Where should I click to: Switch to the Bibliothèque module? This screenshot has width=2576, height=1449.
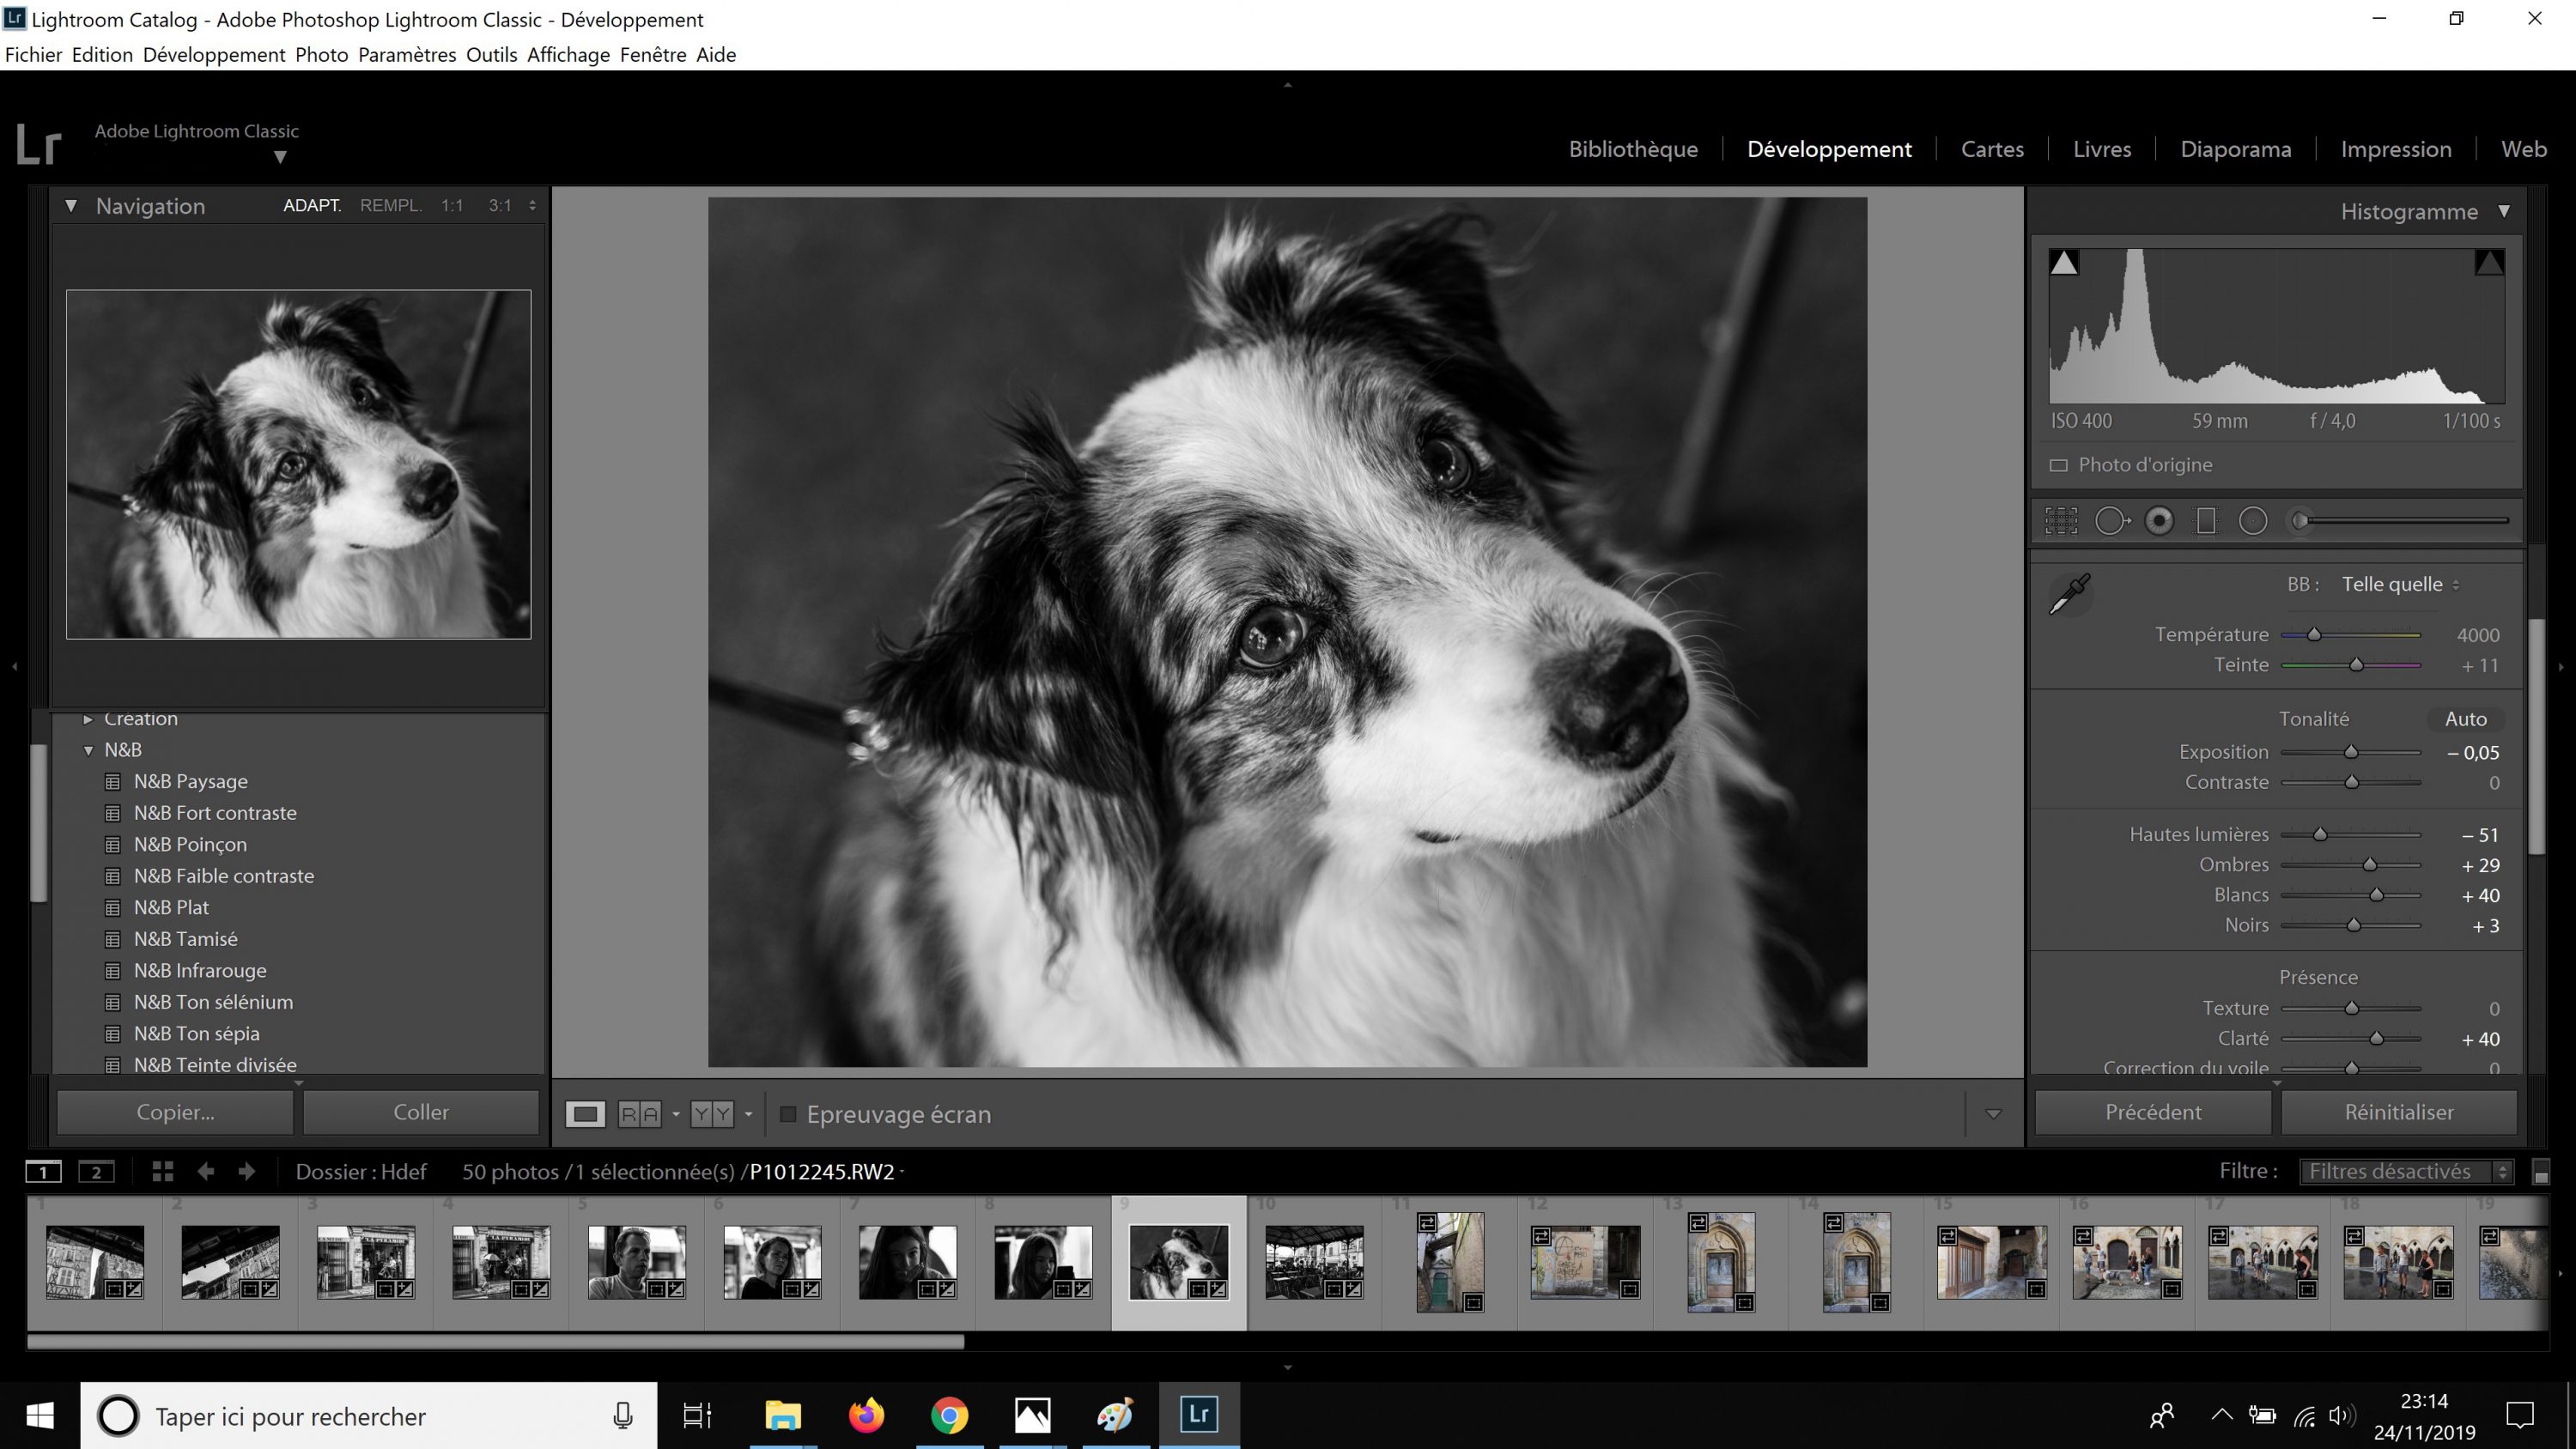[x=1632, y=149]
